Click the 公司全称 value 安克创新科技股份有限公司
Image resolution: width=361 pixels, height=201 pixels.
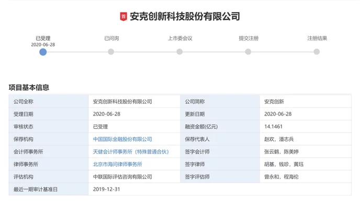tap(122, 101)
